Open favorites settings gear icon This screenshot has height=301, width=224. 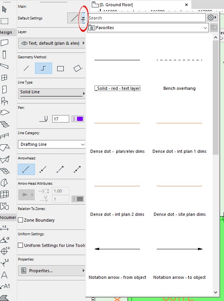click(212, 17)
